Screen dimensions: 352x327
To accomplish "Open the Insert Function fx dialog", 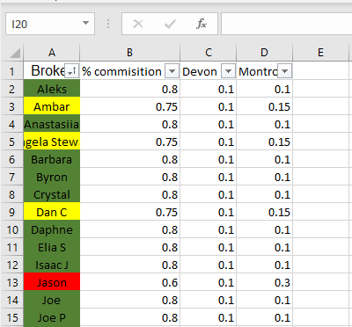I will [x=202, y=24].
